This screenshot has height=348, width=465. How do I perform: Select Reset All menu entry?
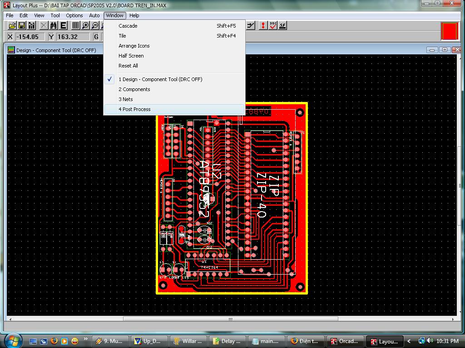[x=174, y=66]
